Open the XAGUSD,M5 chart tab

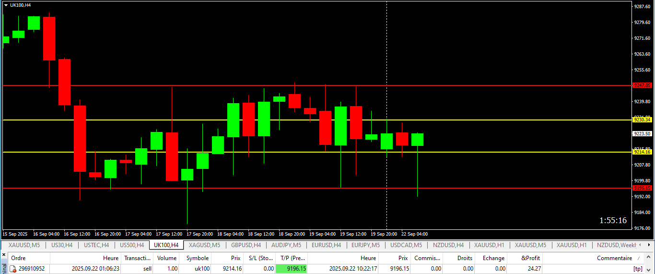(204, 245)
